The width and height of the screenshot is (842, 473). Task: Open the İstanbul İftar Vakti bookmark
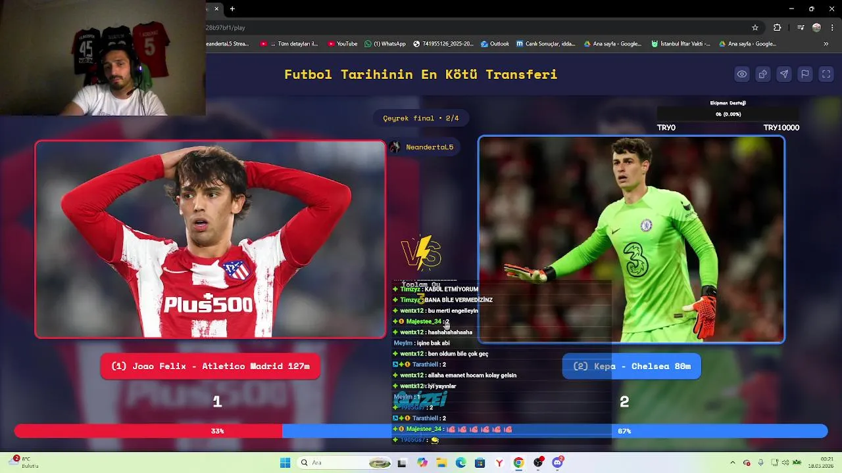click(680, 44)
